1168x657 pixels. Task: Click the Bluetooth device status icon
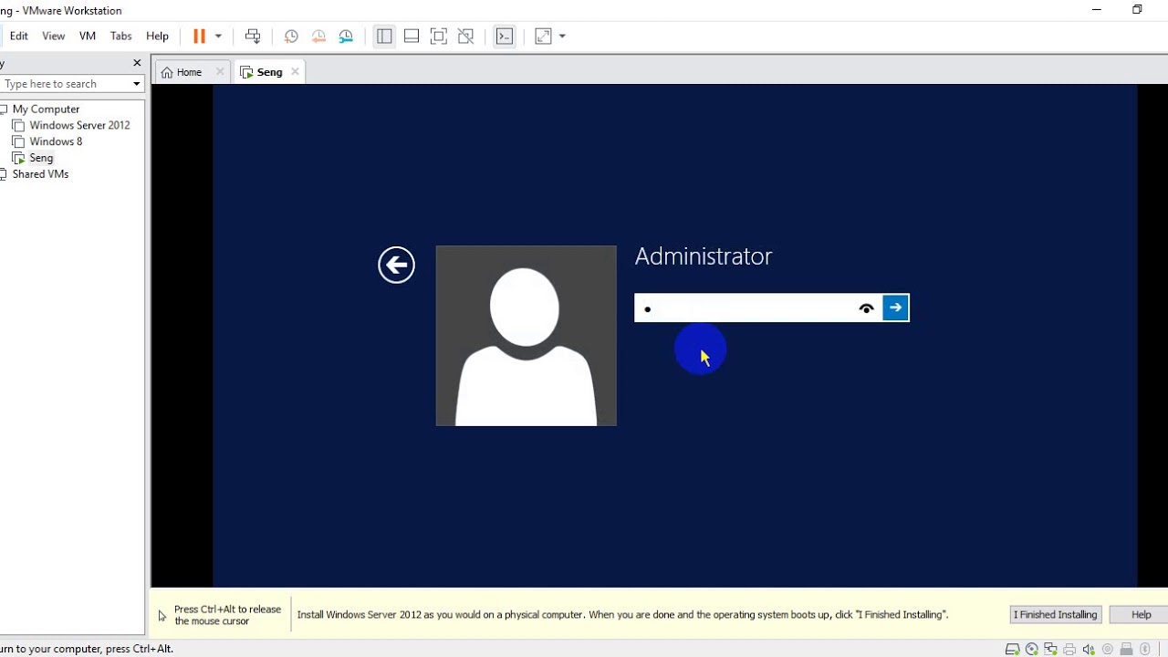pos(1145,650)
